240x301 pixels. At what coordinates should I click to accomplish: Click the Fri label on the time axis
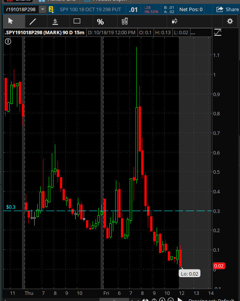(x=106, y=293)
